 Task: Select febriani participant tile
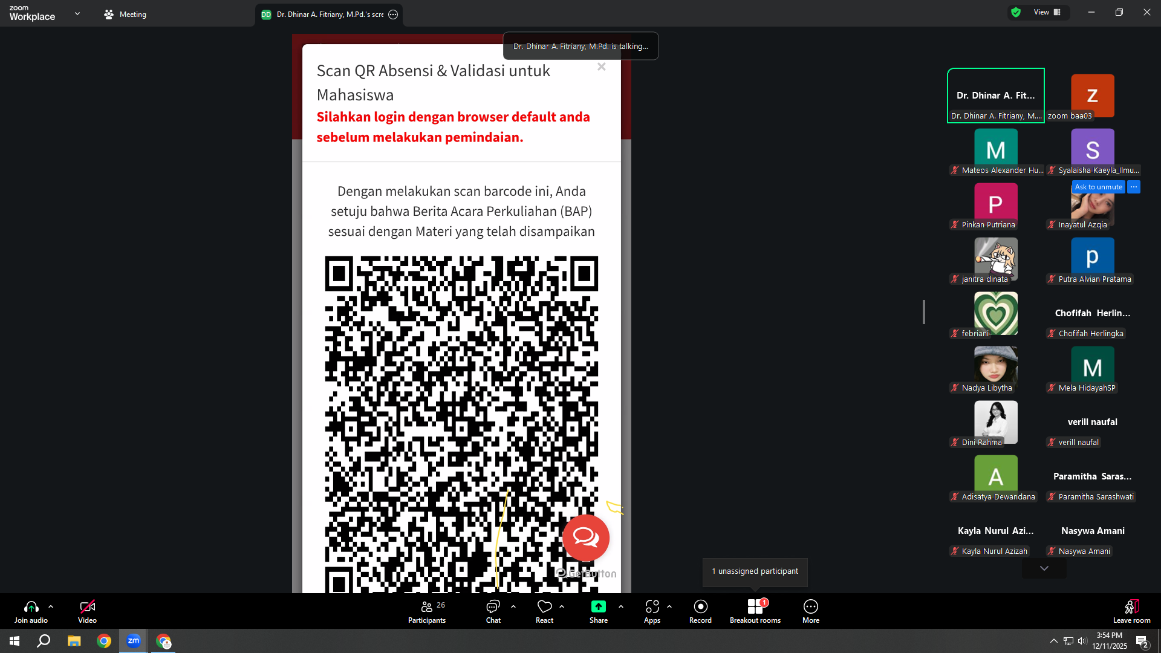(995, 313)
